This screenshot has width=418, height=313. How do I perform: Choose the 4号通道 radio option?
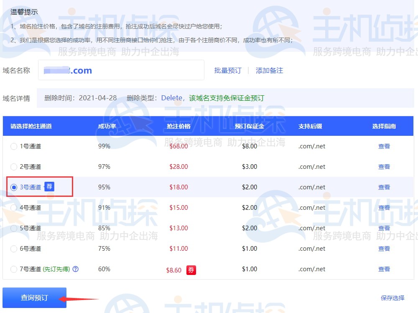click(x=14, y=208)
